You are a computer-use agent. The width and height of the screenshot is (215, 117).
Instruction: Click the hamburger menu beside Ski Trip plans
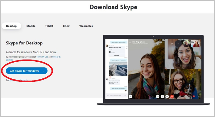coord(130,43)
